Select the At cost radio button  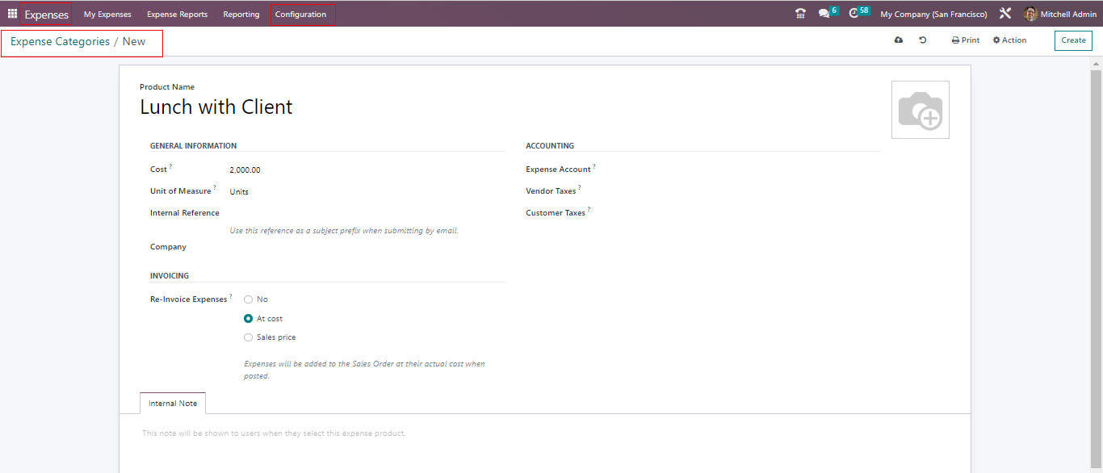[249, 319]
